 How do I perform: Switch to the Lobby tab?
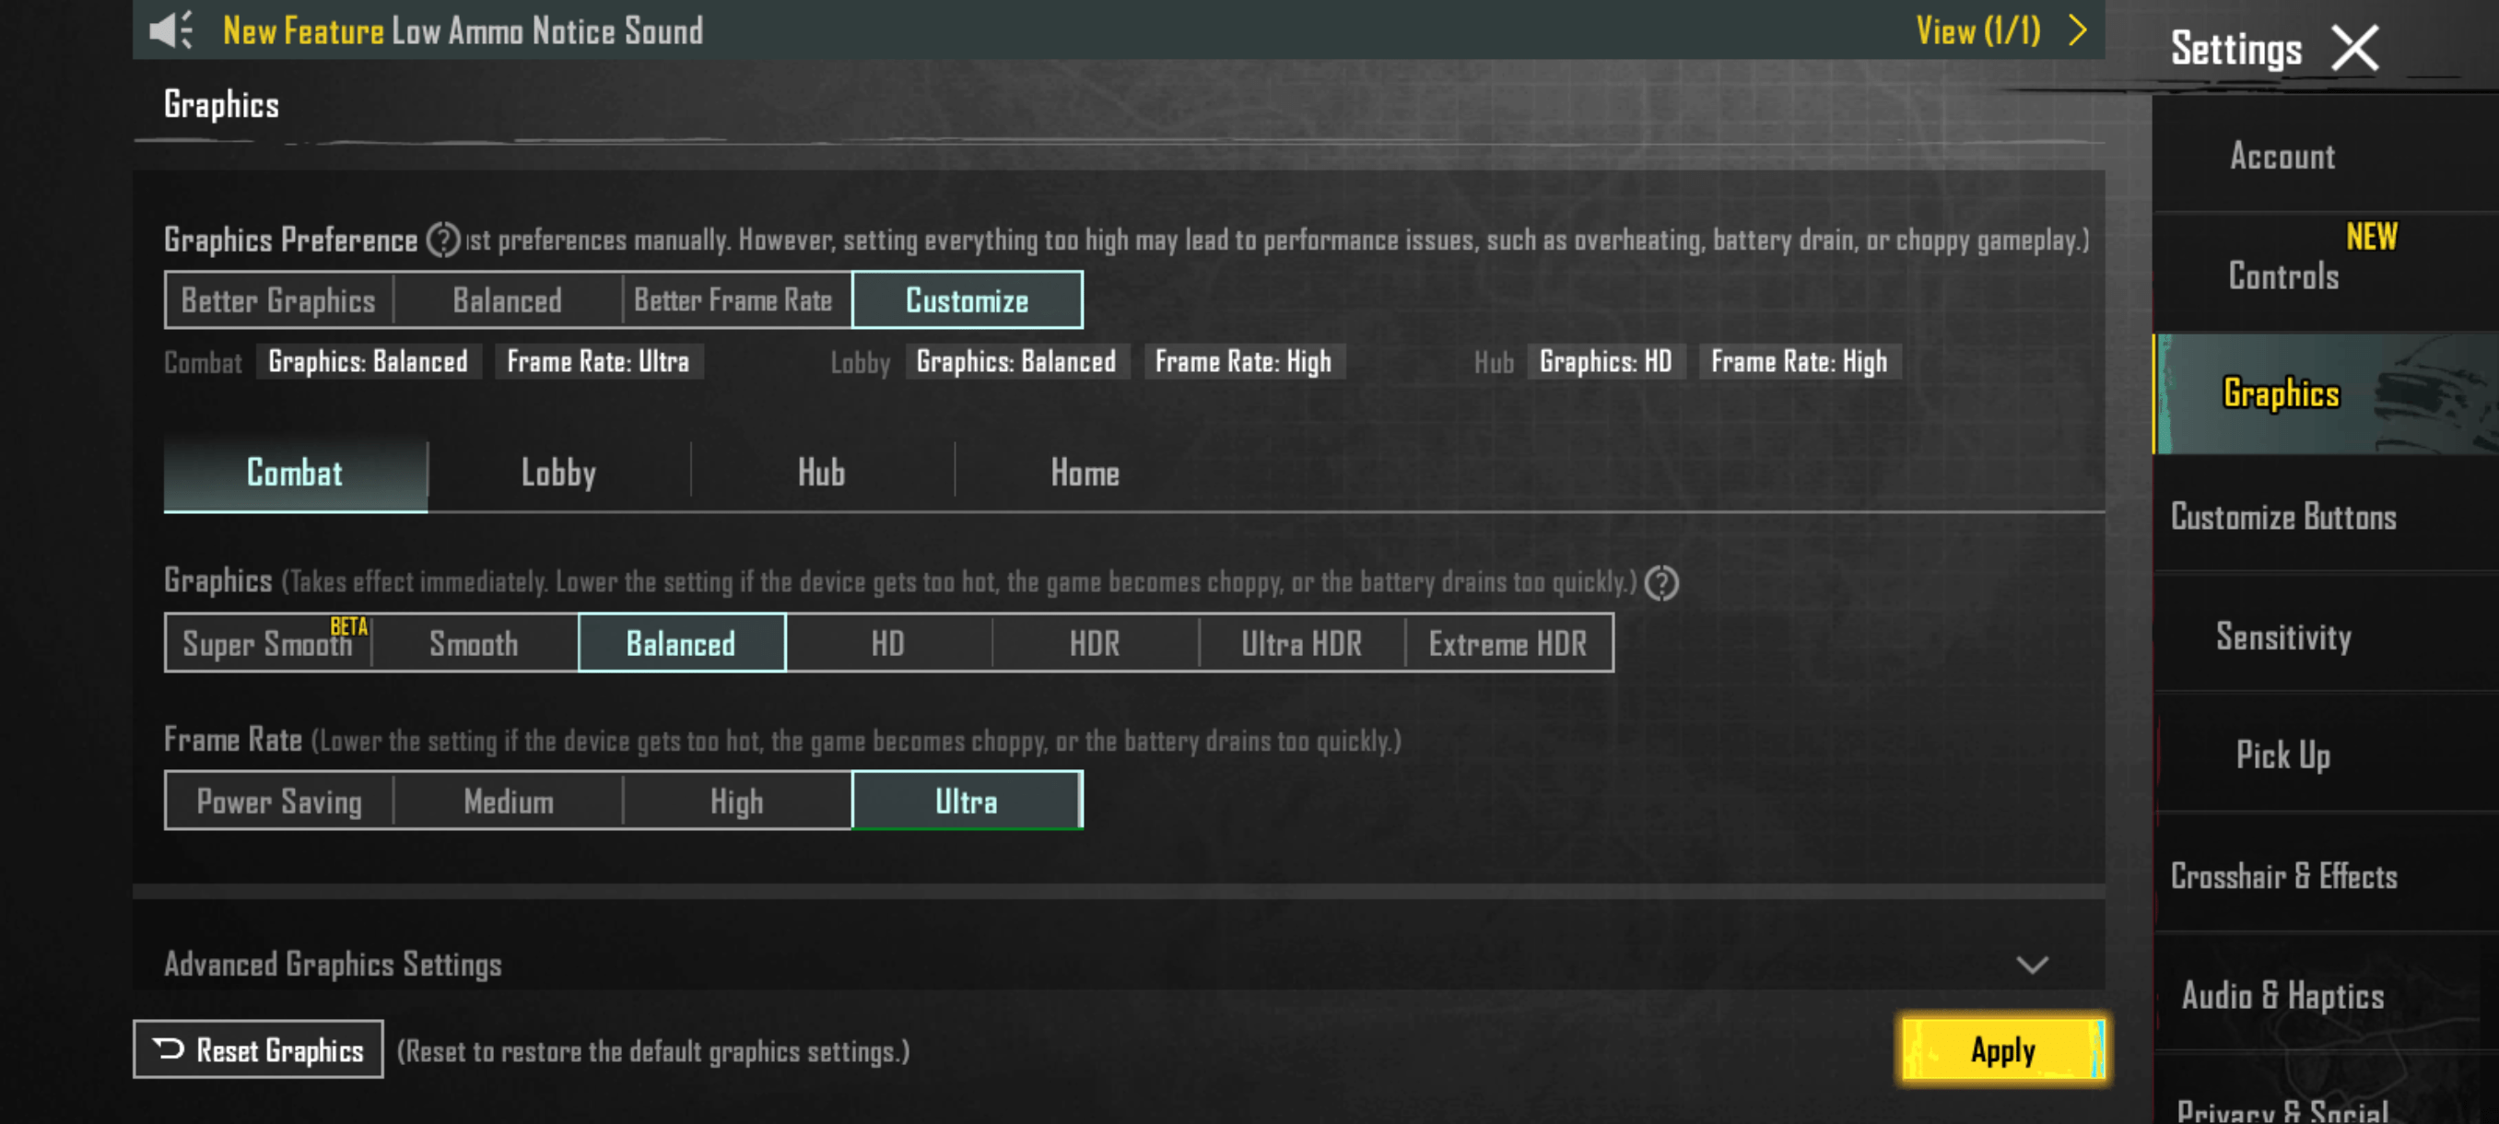(x=557, y=474)
